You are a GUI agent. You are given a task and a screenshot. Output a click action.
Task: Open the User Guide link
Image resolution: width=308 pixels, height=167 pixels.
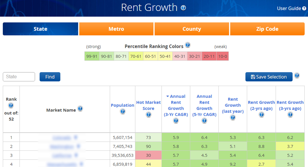pyautogui.click(x=289, y=8)
